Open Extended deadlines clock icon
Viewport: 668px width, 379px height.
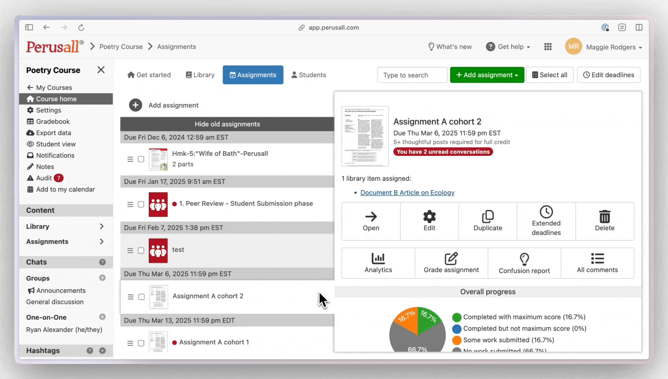(546, 212)
